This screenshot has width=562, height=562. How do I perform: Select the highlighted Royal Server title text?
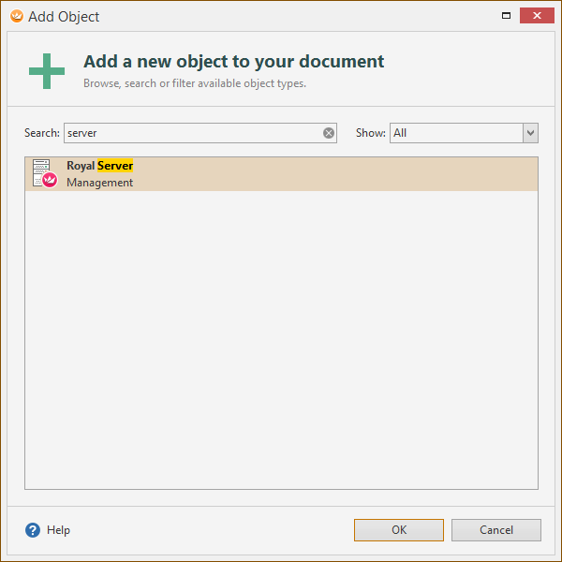99,166
